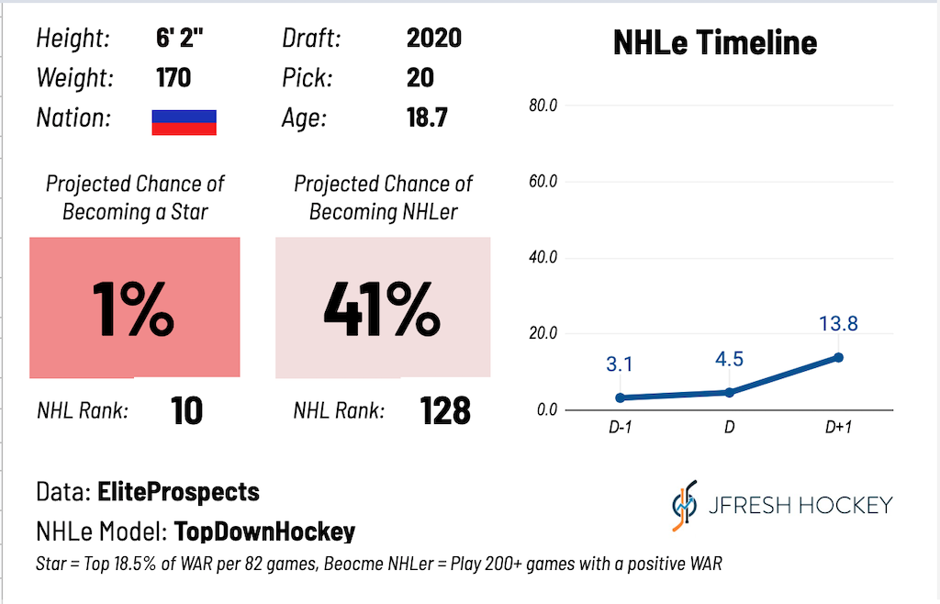This screenshot has width=940, height=604.
Task: Click the height value 6' 2"
Action: 179,39
